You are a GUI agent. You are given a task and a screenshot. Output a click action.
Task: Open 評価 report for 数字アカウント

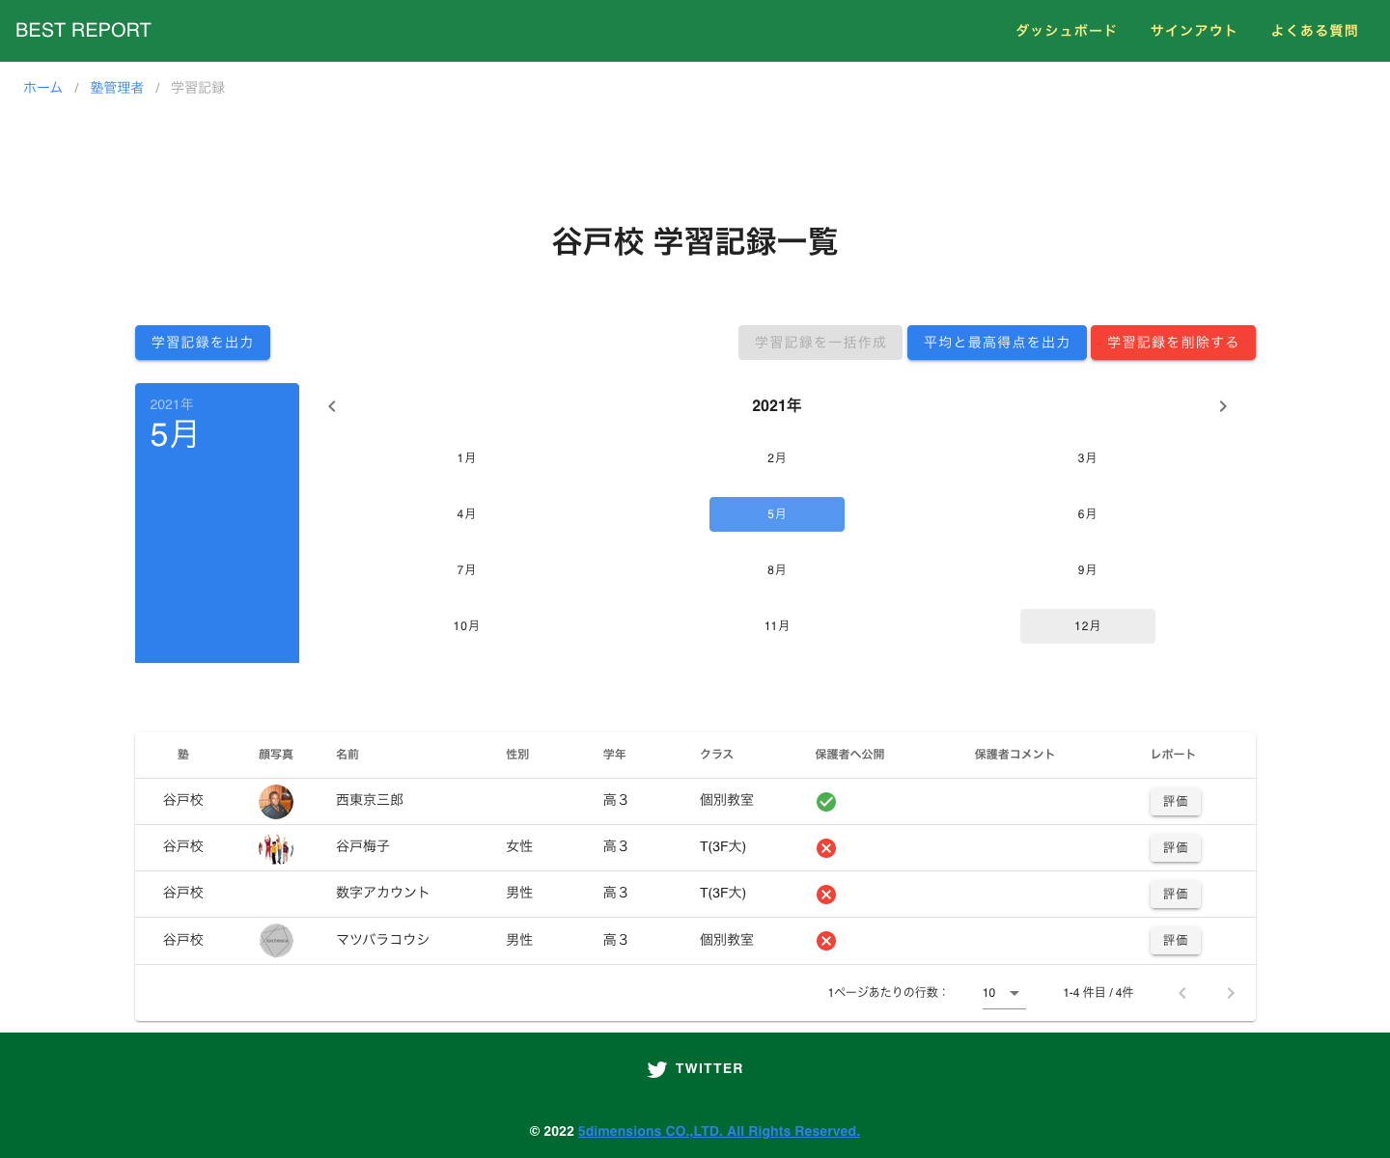(x=1176, y=895)
